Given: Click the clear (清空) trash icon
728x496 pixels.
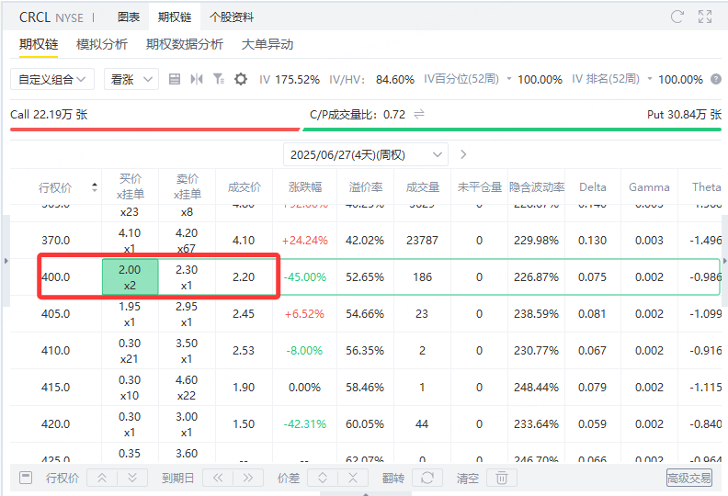Looking at the screenshot, I should [502, 478].
